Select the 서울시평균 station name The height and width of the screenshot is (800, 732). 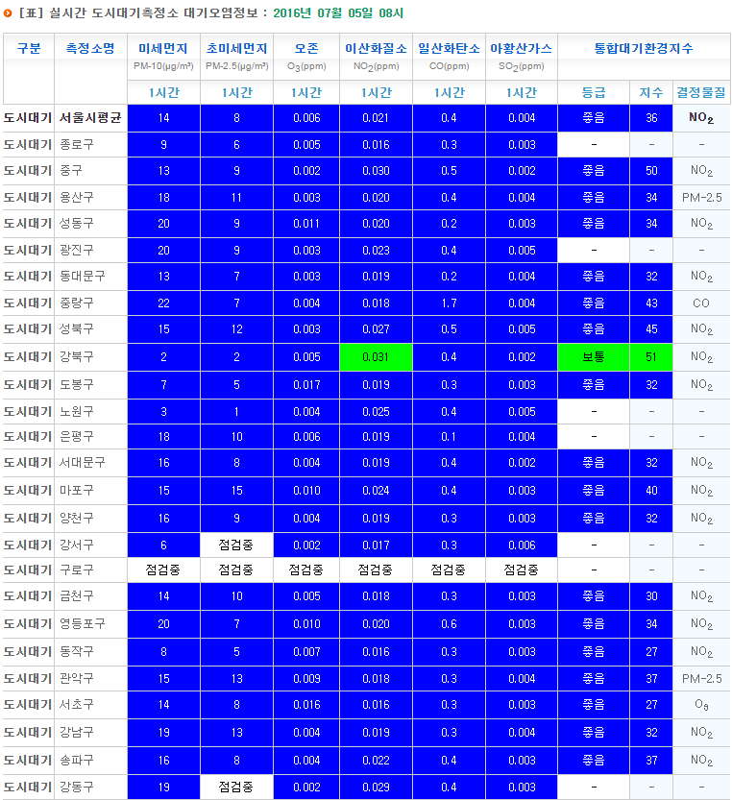pos(90,118)
